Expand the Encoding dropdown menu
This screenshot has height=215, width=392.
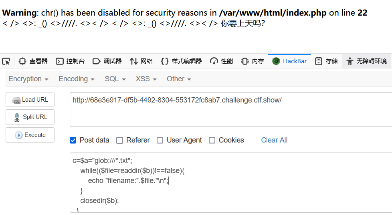(77, 79)
